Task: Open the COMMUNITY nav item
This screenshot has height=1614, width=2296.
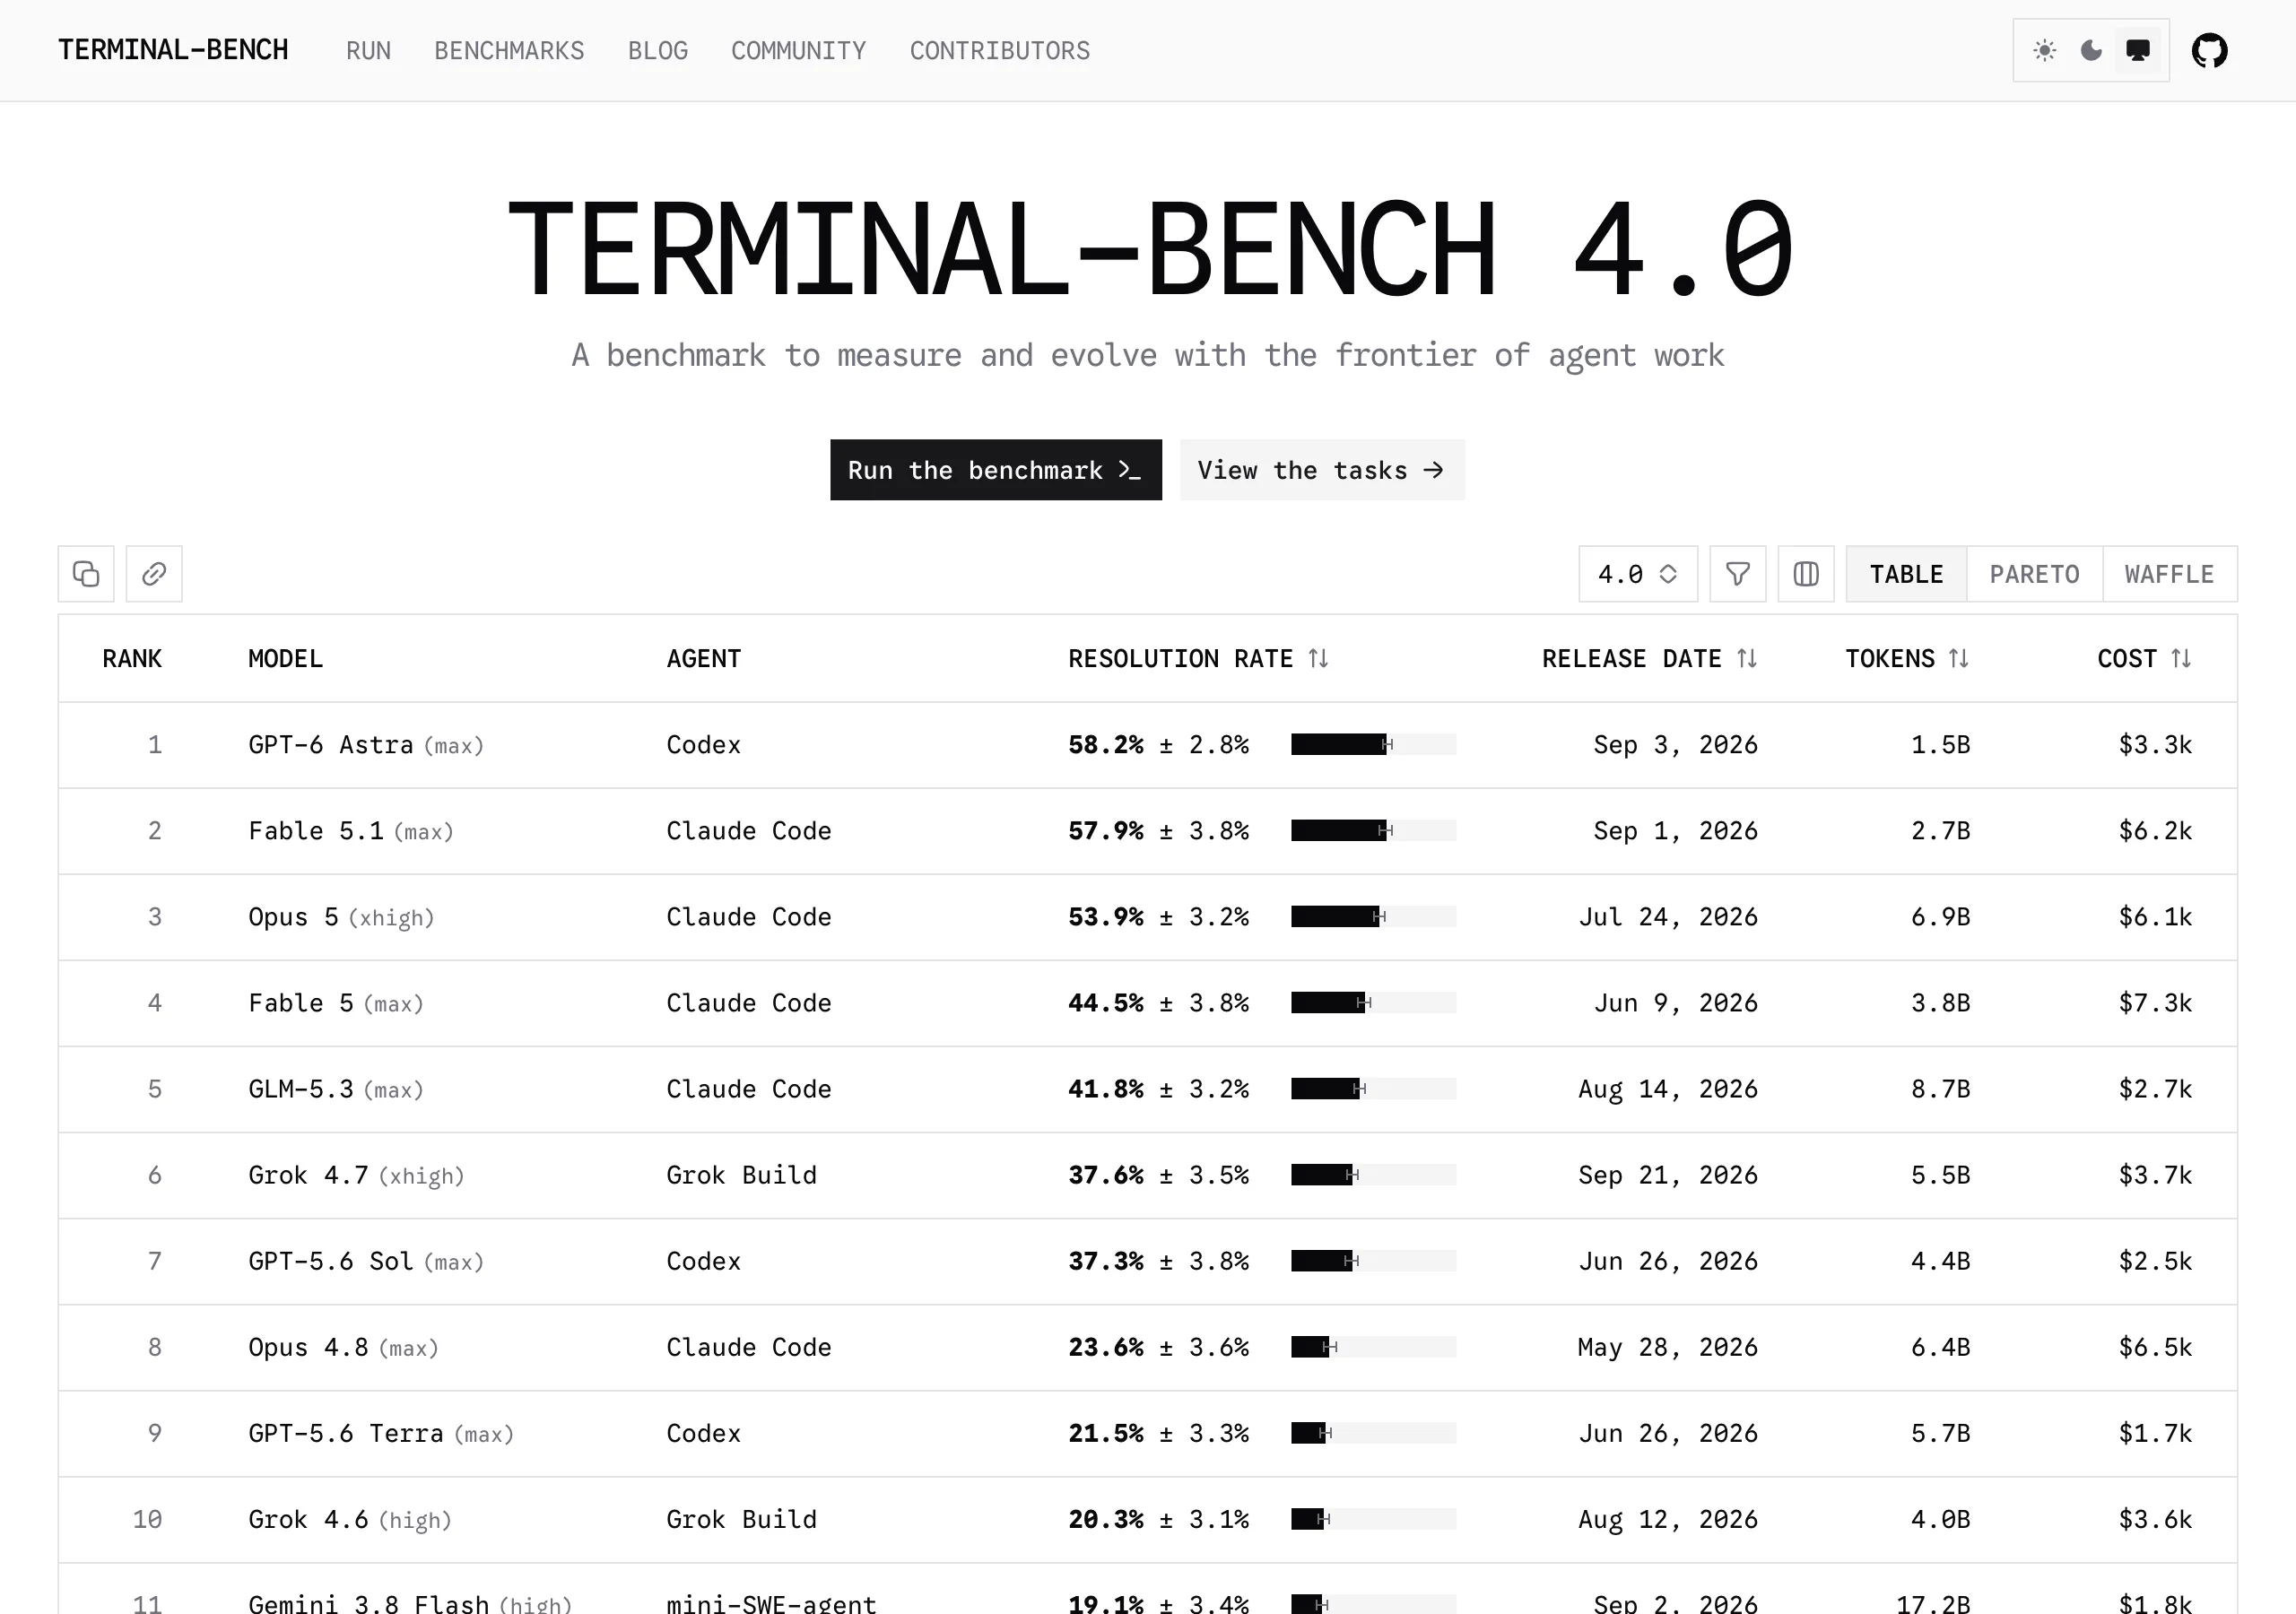Action: pos(798,51)
